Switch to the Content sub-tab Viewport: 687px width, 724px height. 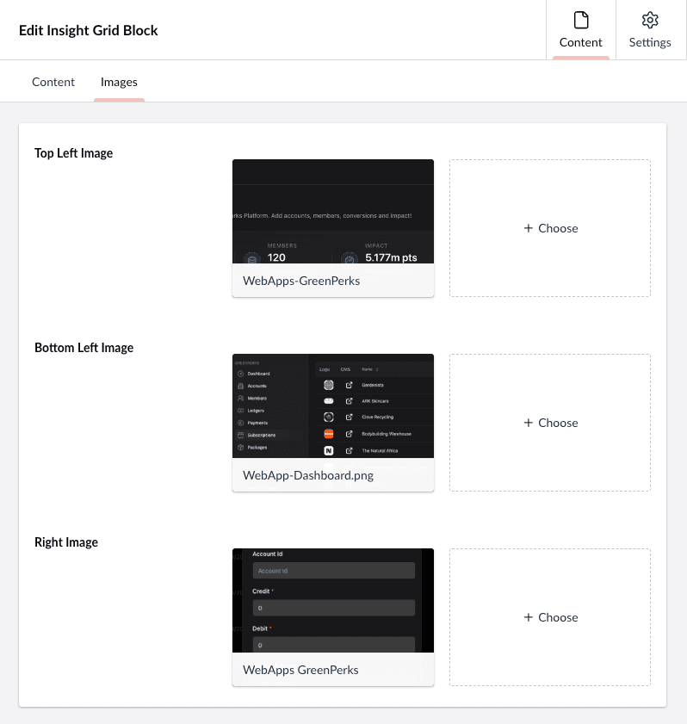pos(53,82)
